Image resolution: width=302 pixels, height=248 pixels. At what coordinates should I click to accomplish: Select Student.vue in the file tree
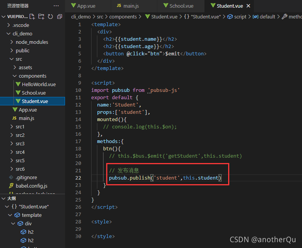pyautogui.click(x=32, y=101)
